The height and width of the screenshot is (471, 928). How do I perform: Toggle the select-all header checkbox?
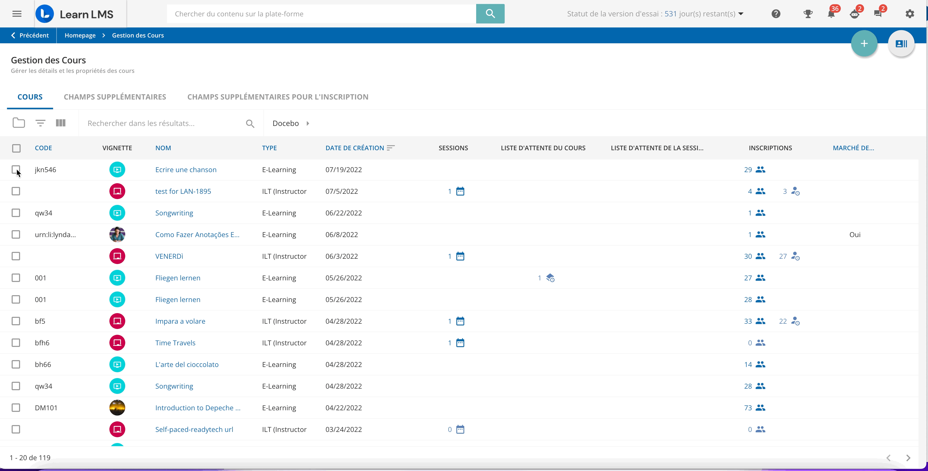[16, 148]
